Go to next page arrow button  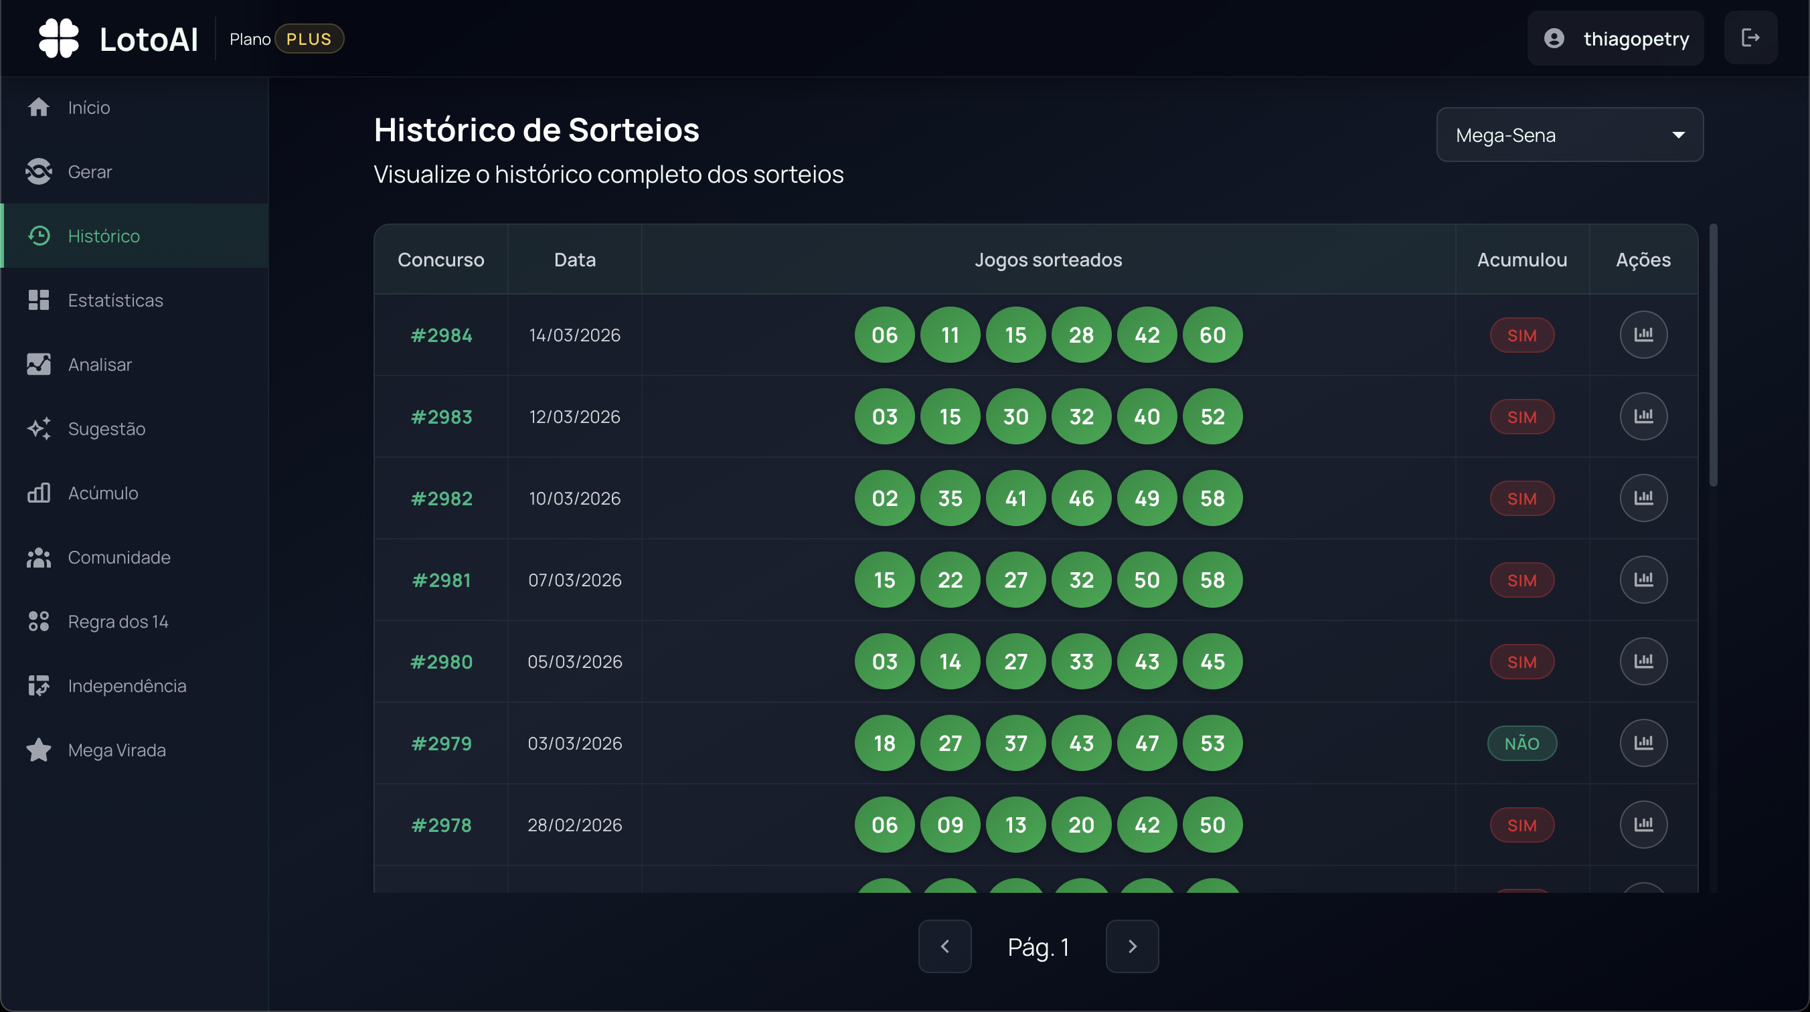[1132, 946]
